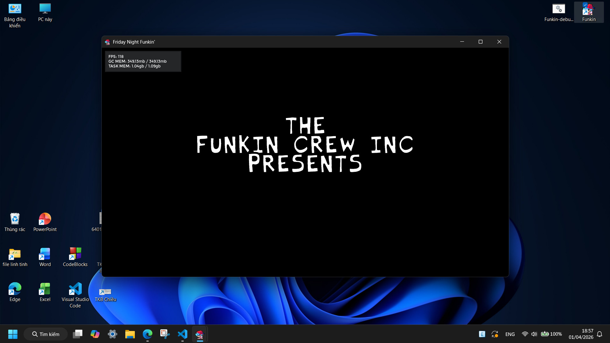Select the TKB Chiều desktop shortcut
Screen dimensions: 610x343
[x=105, y=296]
